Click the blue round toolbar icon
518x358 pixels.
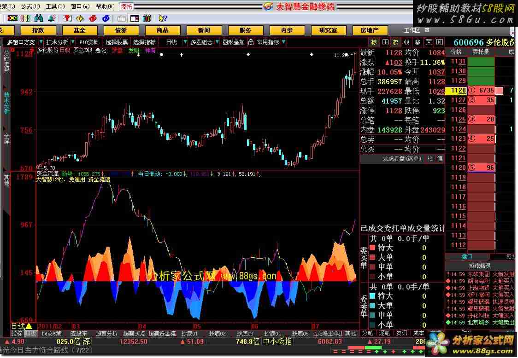point(106,18)
